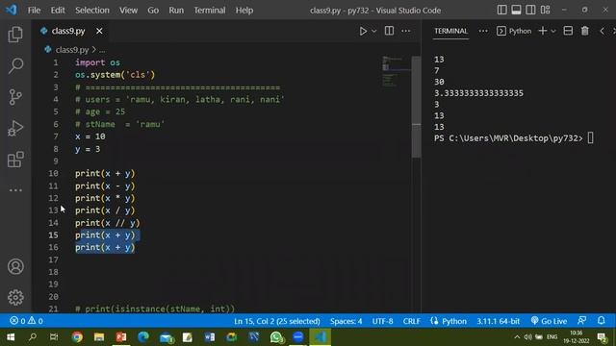Expand the run options dropdown arrow

[374, 31]
